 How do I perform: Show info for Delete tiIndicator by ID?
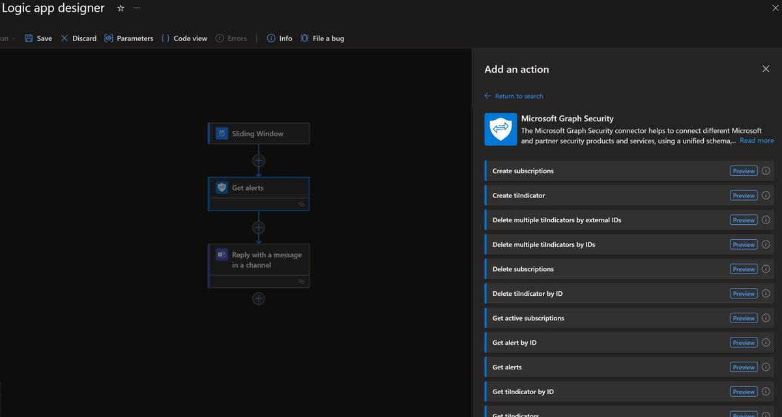click(x=766, y=294)
